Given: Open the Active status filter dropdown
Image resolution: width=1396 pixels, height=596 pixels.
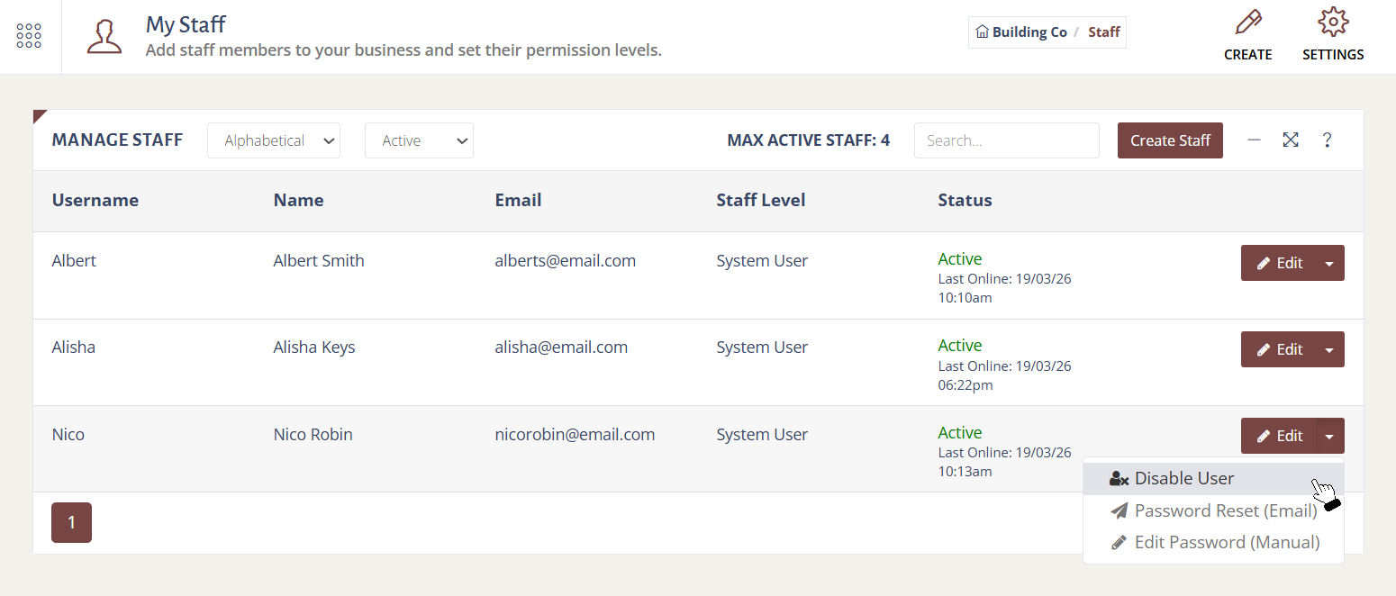Looking at the screenshot, I should pyautogui.click(x=419, y=140).
